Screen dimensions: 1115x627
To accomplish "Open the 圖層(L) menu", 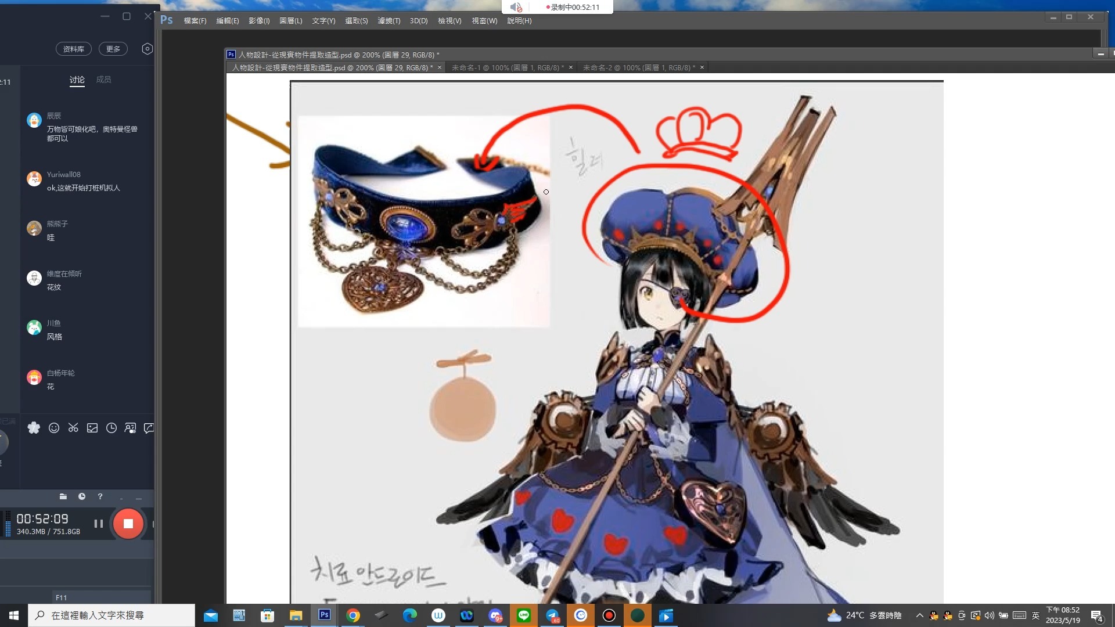I will [x=290, y=20].
